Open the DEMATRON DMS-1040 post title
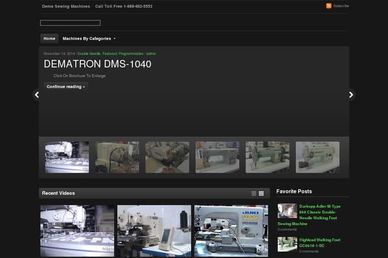This screenshot has height=258, width=388. pos(98,64)
